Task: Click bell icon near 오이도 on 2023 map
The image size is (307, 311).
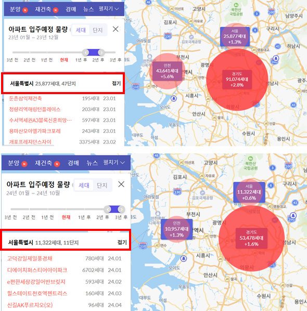Action: tap(174, 99)
